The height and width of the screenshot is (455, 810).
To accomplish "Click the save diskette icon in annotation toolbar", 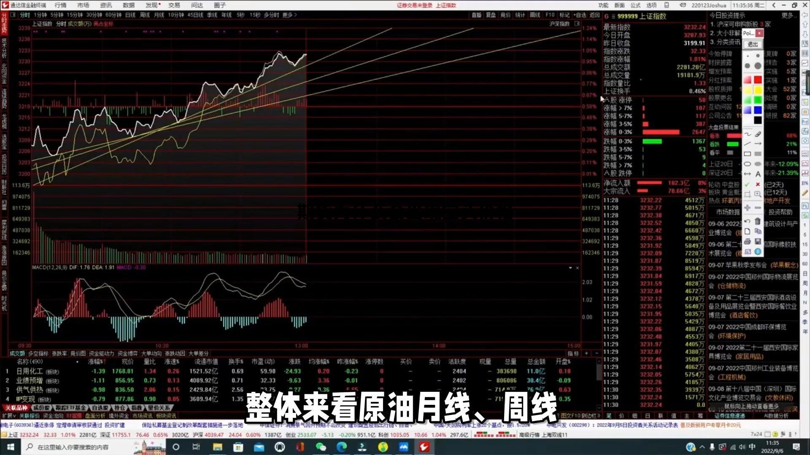I will click(758, 241).
